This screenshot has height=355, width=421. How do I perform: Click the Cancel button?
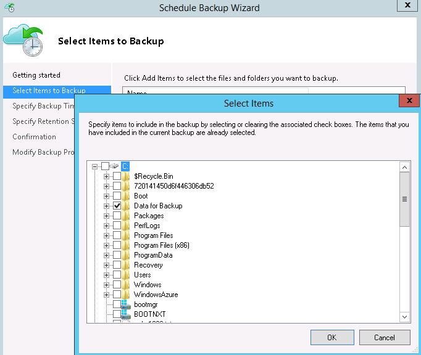point(385,337)
